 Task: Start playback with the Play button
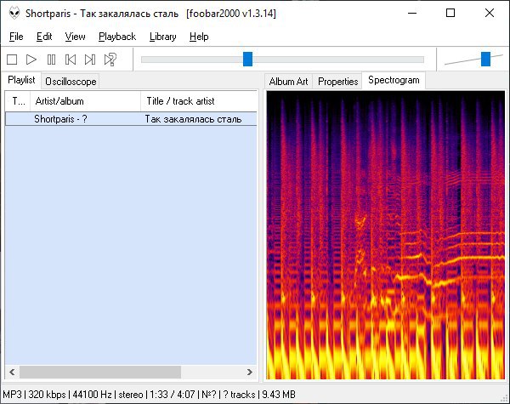(31, 60)
